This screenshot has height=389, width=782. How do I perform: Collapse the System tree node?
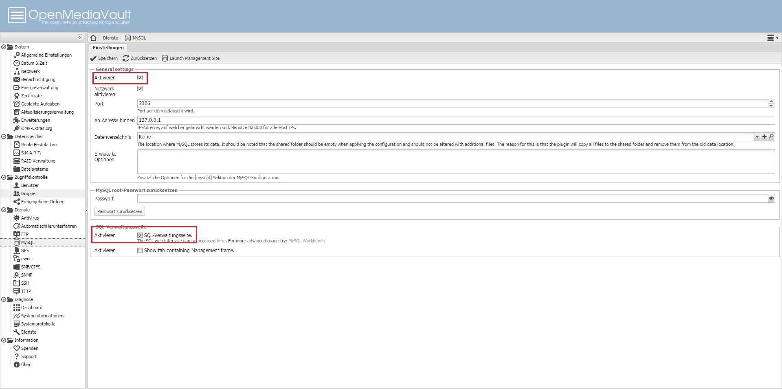click(4, 47)
